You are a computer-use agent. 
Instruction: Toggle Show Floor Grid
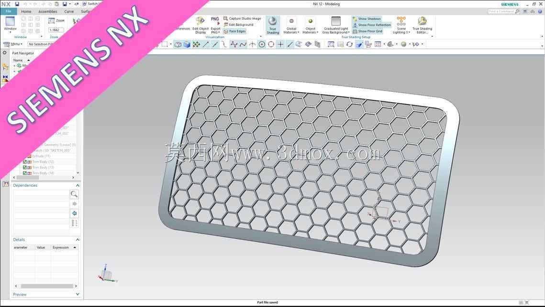pos(367,31)
